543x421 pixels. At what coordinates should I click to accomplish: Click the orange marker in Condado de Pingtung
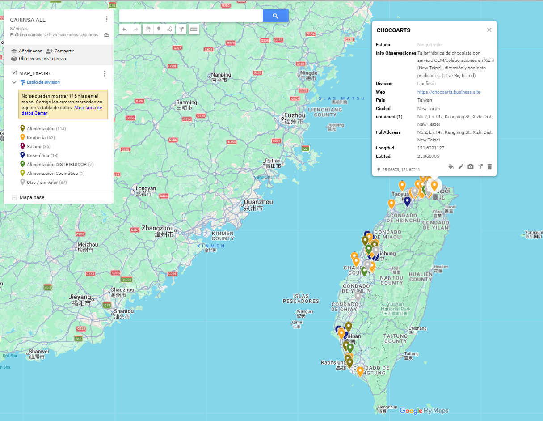pos(360,371)
